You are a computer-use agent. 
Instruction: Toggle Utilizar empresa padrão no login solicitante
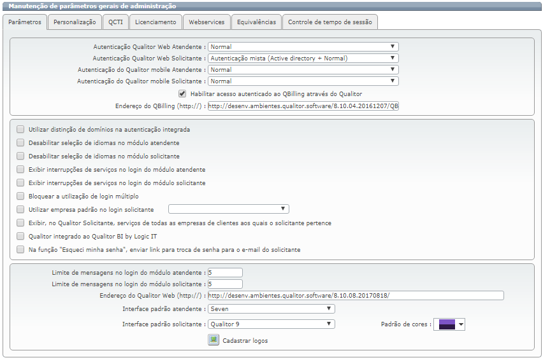click(x=20, y=209)
